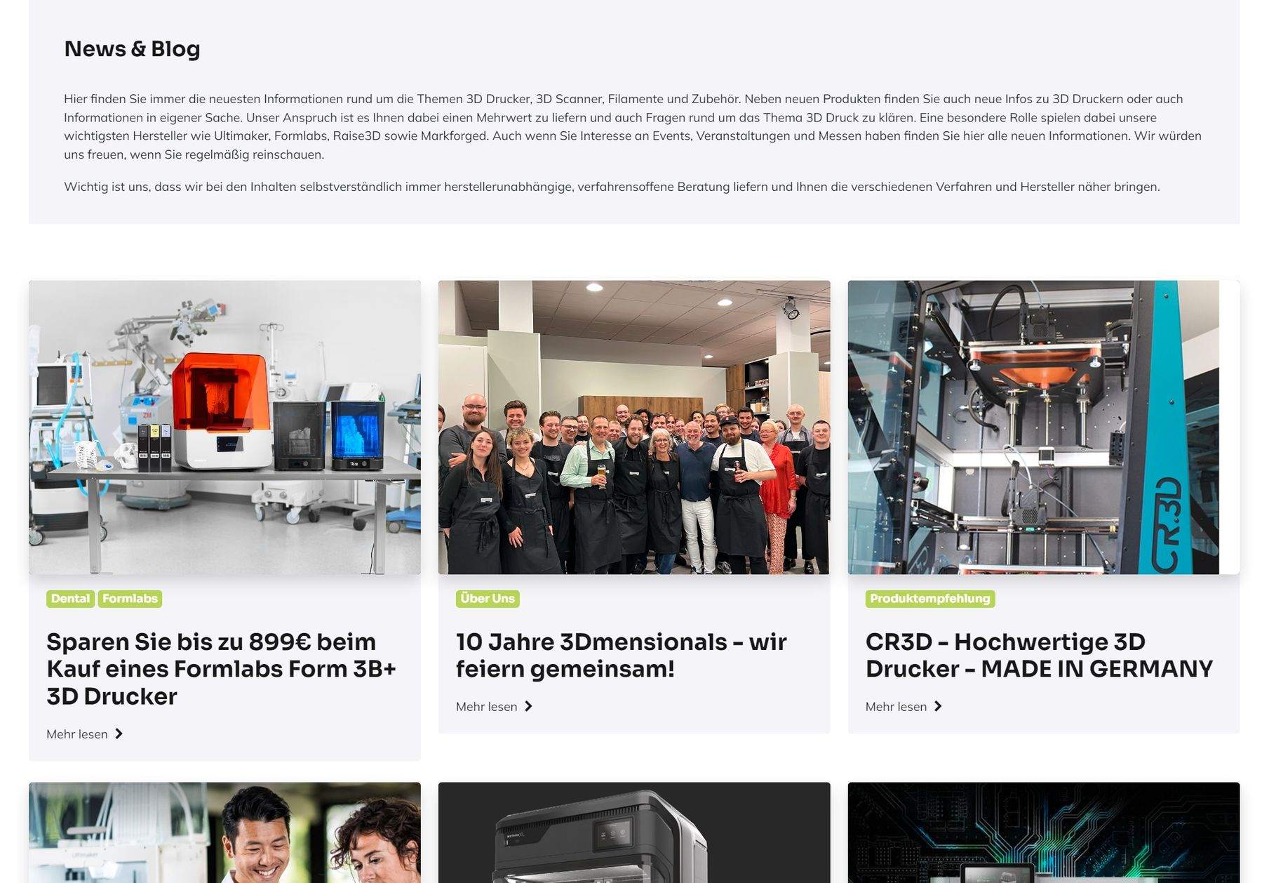The image size is (1269, 883).
Task: Click 'Mehr lesen' text under Formlabs article
Action: coord(77,734)
